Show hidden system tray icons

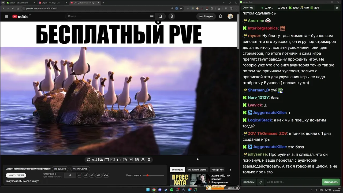[x=312, y=190]
